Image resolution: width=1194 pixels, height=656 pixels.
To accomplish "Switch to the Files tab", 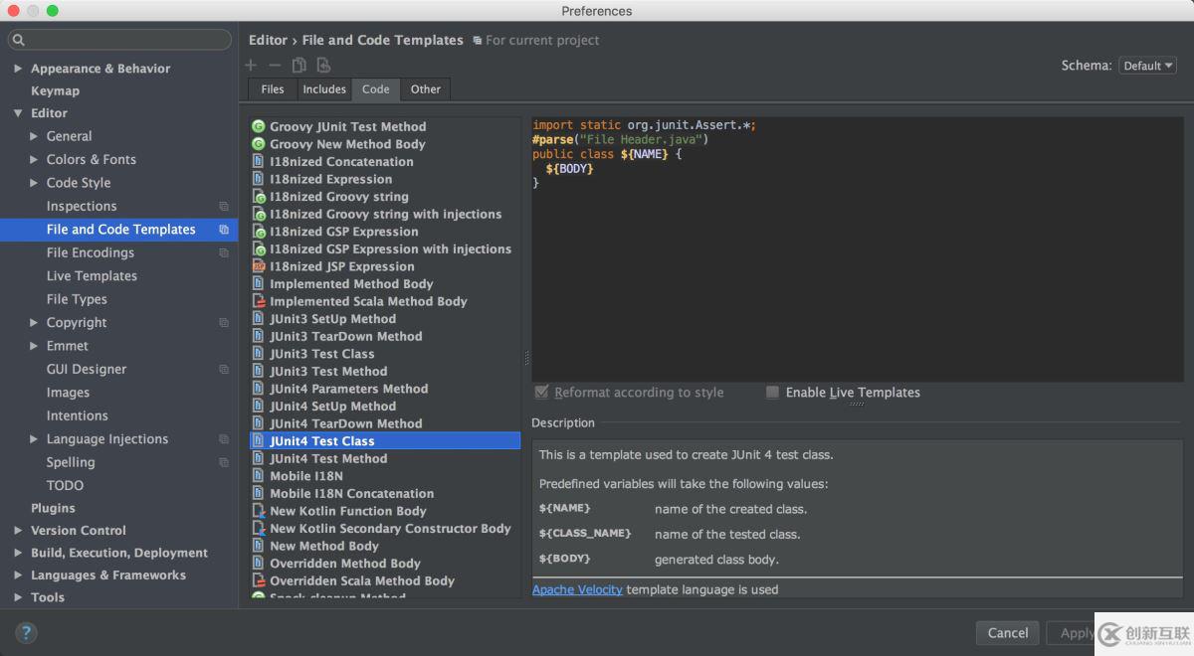I will pos(272,89).
